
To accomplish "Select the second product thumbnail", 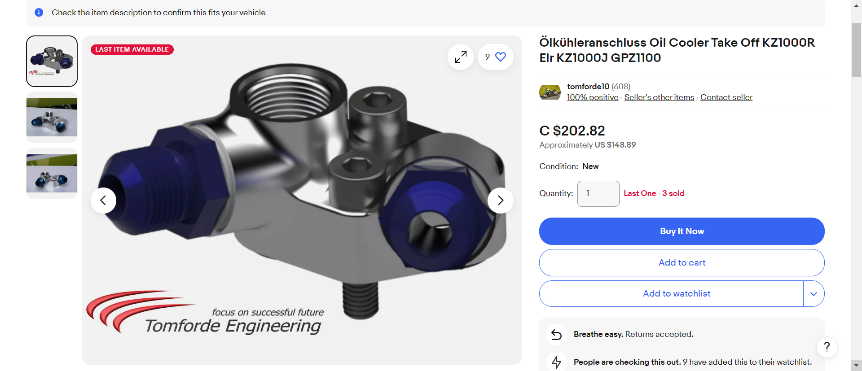I will pyautogui.click(x=52, y=117).
